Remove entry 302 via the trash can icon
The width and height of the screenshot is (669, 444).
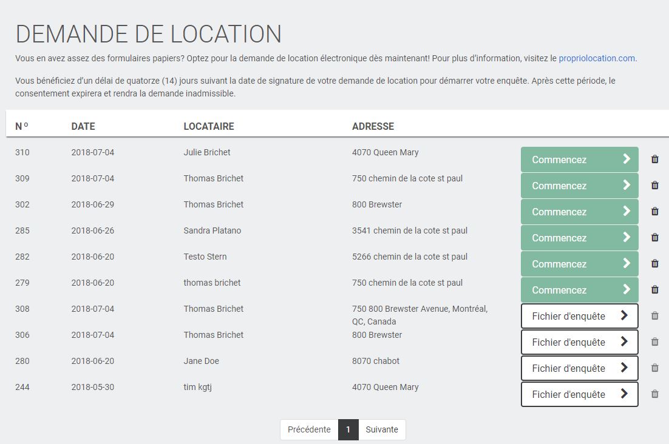654,211
